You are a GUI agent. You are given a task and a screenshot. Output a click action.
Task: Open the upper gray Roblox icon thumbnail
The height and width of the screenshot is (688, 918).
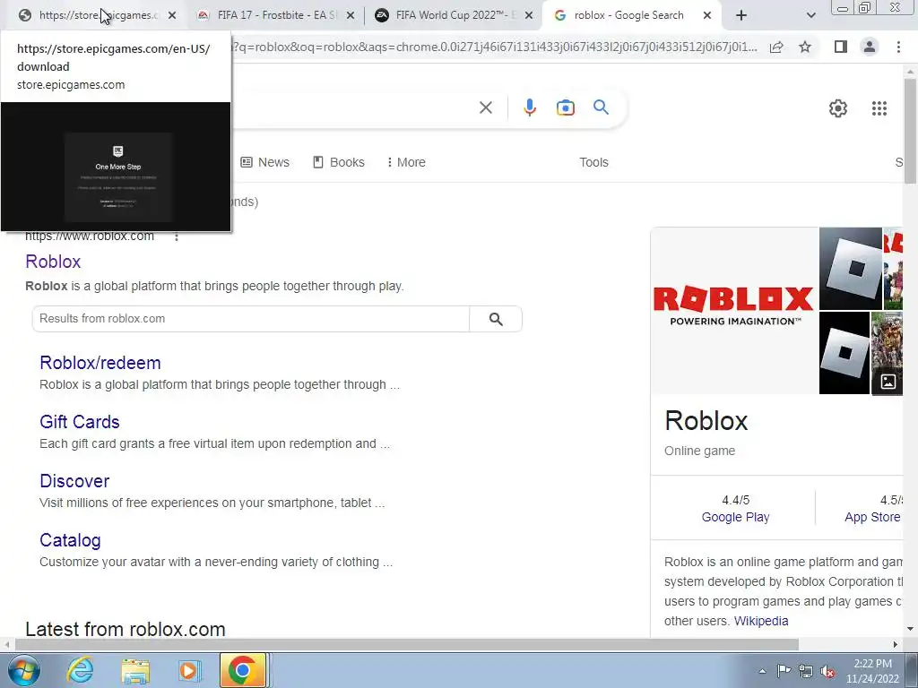(x=851, y=269)
